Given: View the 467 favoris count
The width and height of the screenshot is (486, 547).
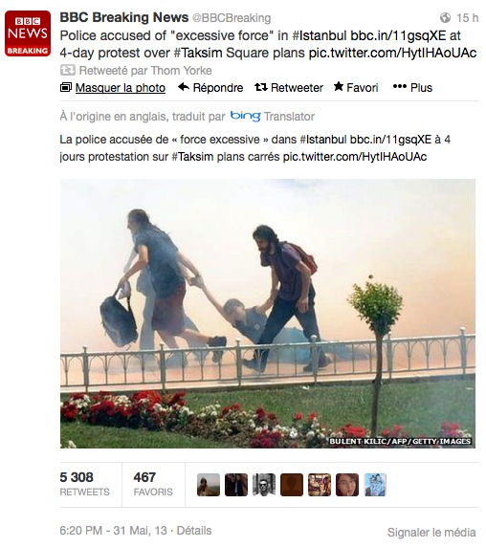Looking at the screenshot, I should (x=153, y=484).
